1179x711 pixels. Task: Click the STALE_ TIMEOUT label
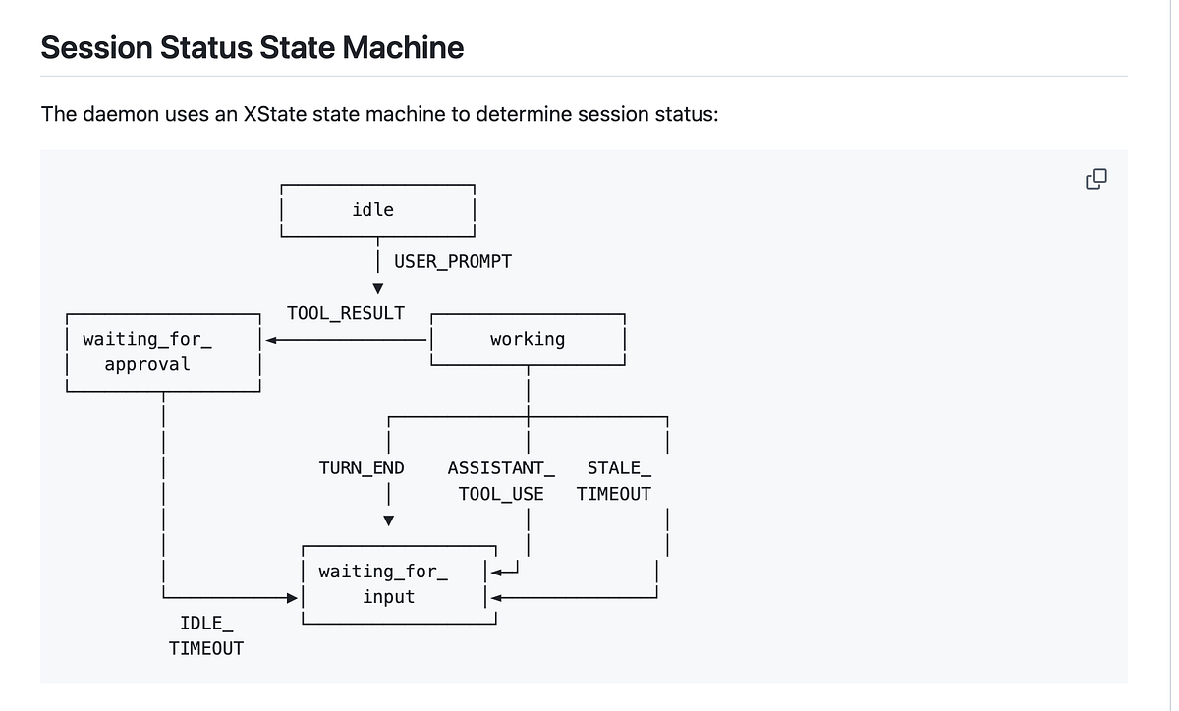coord(613,481)
